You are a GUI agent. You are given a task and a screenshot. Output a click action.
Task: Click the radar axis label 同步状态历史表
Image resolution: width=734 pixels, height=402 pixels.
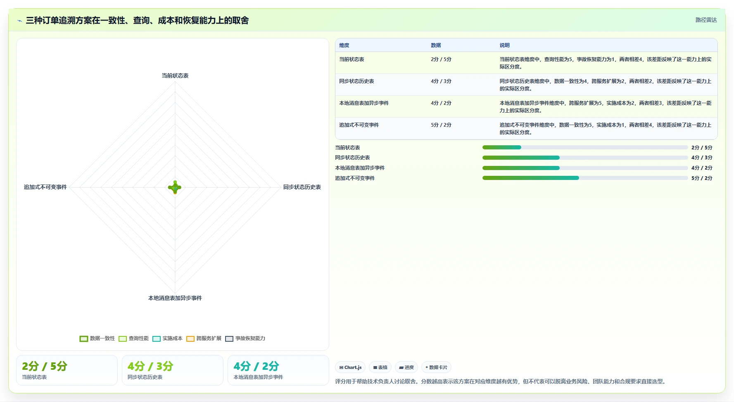pyautogui.click(x=302, y=187)
